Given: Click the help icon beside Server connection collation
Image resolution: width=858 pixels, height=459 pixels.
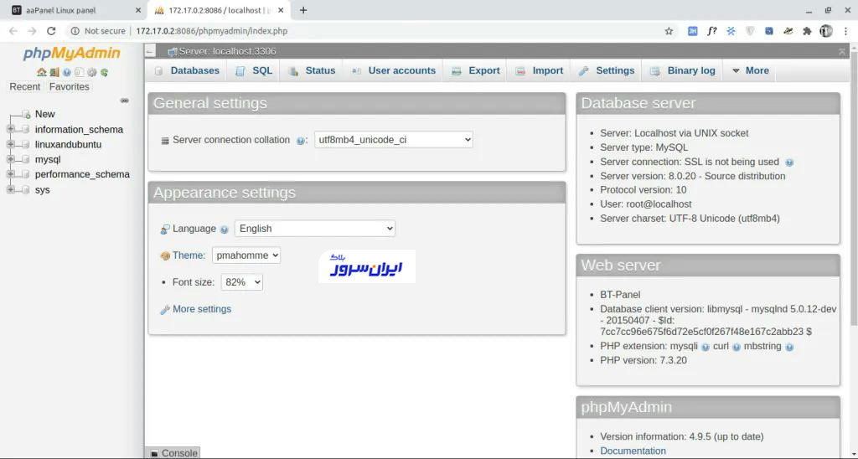Looking at the screenshot, I should 301,141.
